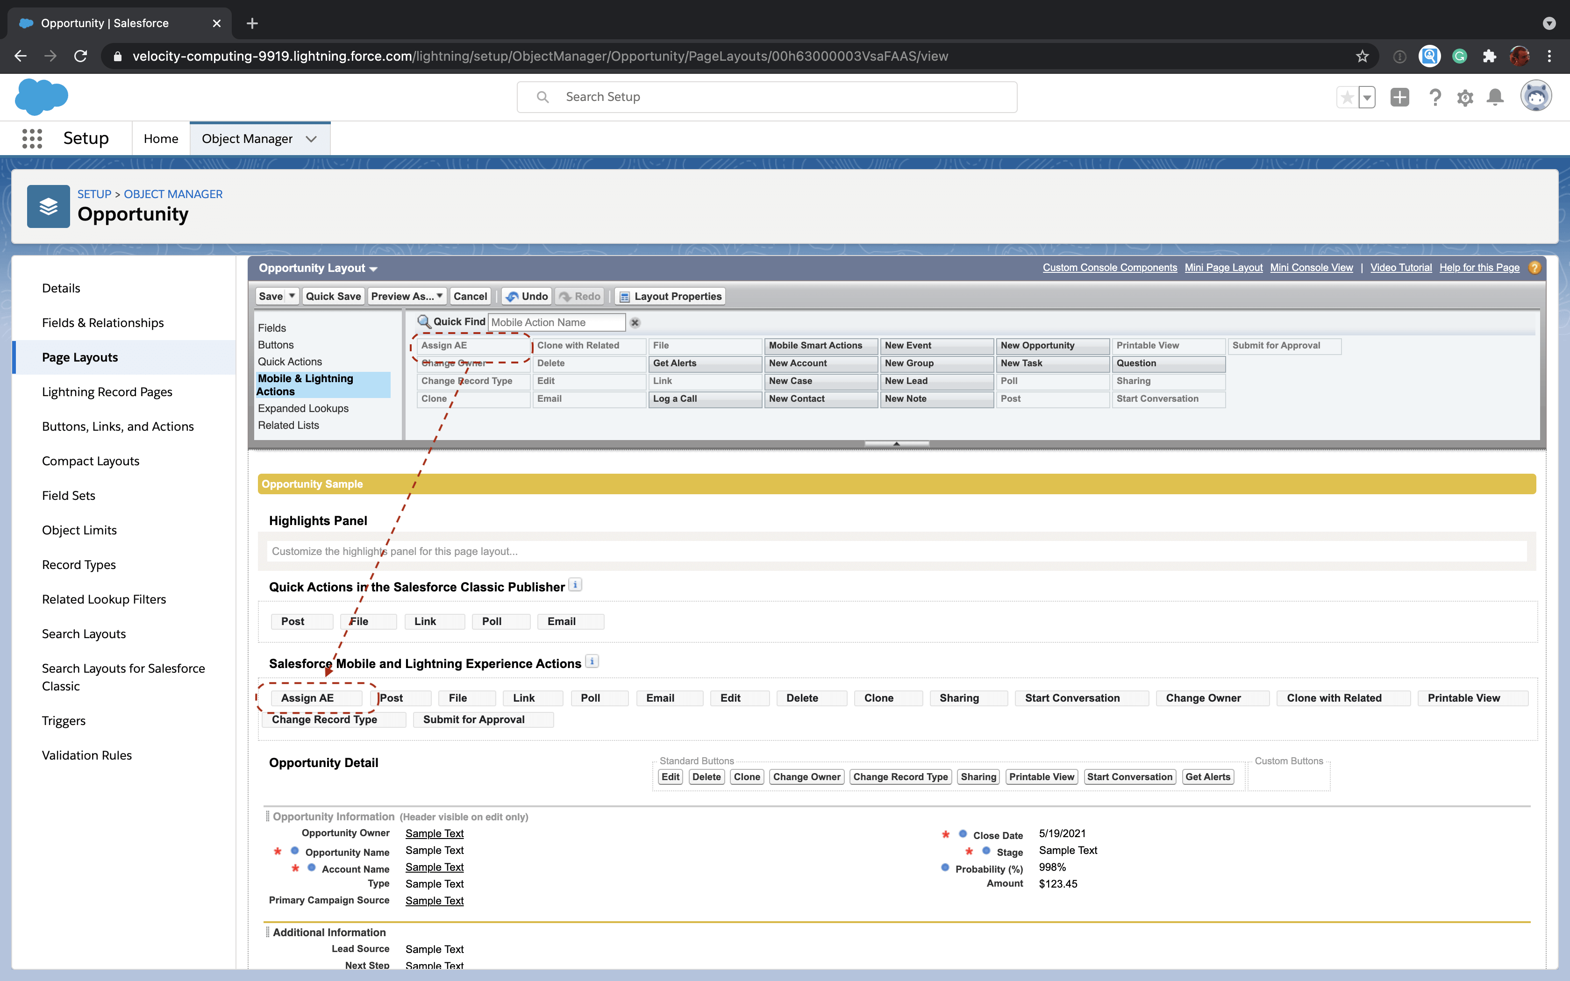The height and width of the screenshot is (981, 1570).
Task: Click the Cancel button in toolbar
Action: (x=469, y=296)
